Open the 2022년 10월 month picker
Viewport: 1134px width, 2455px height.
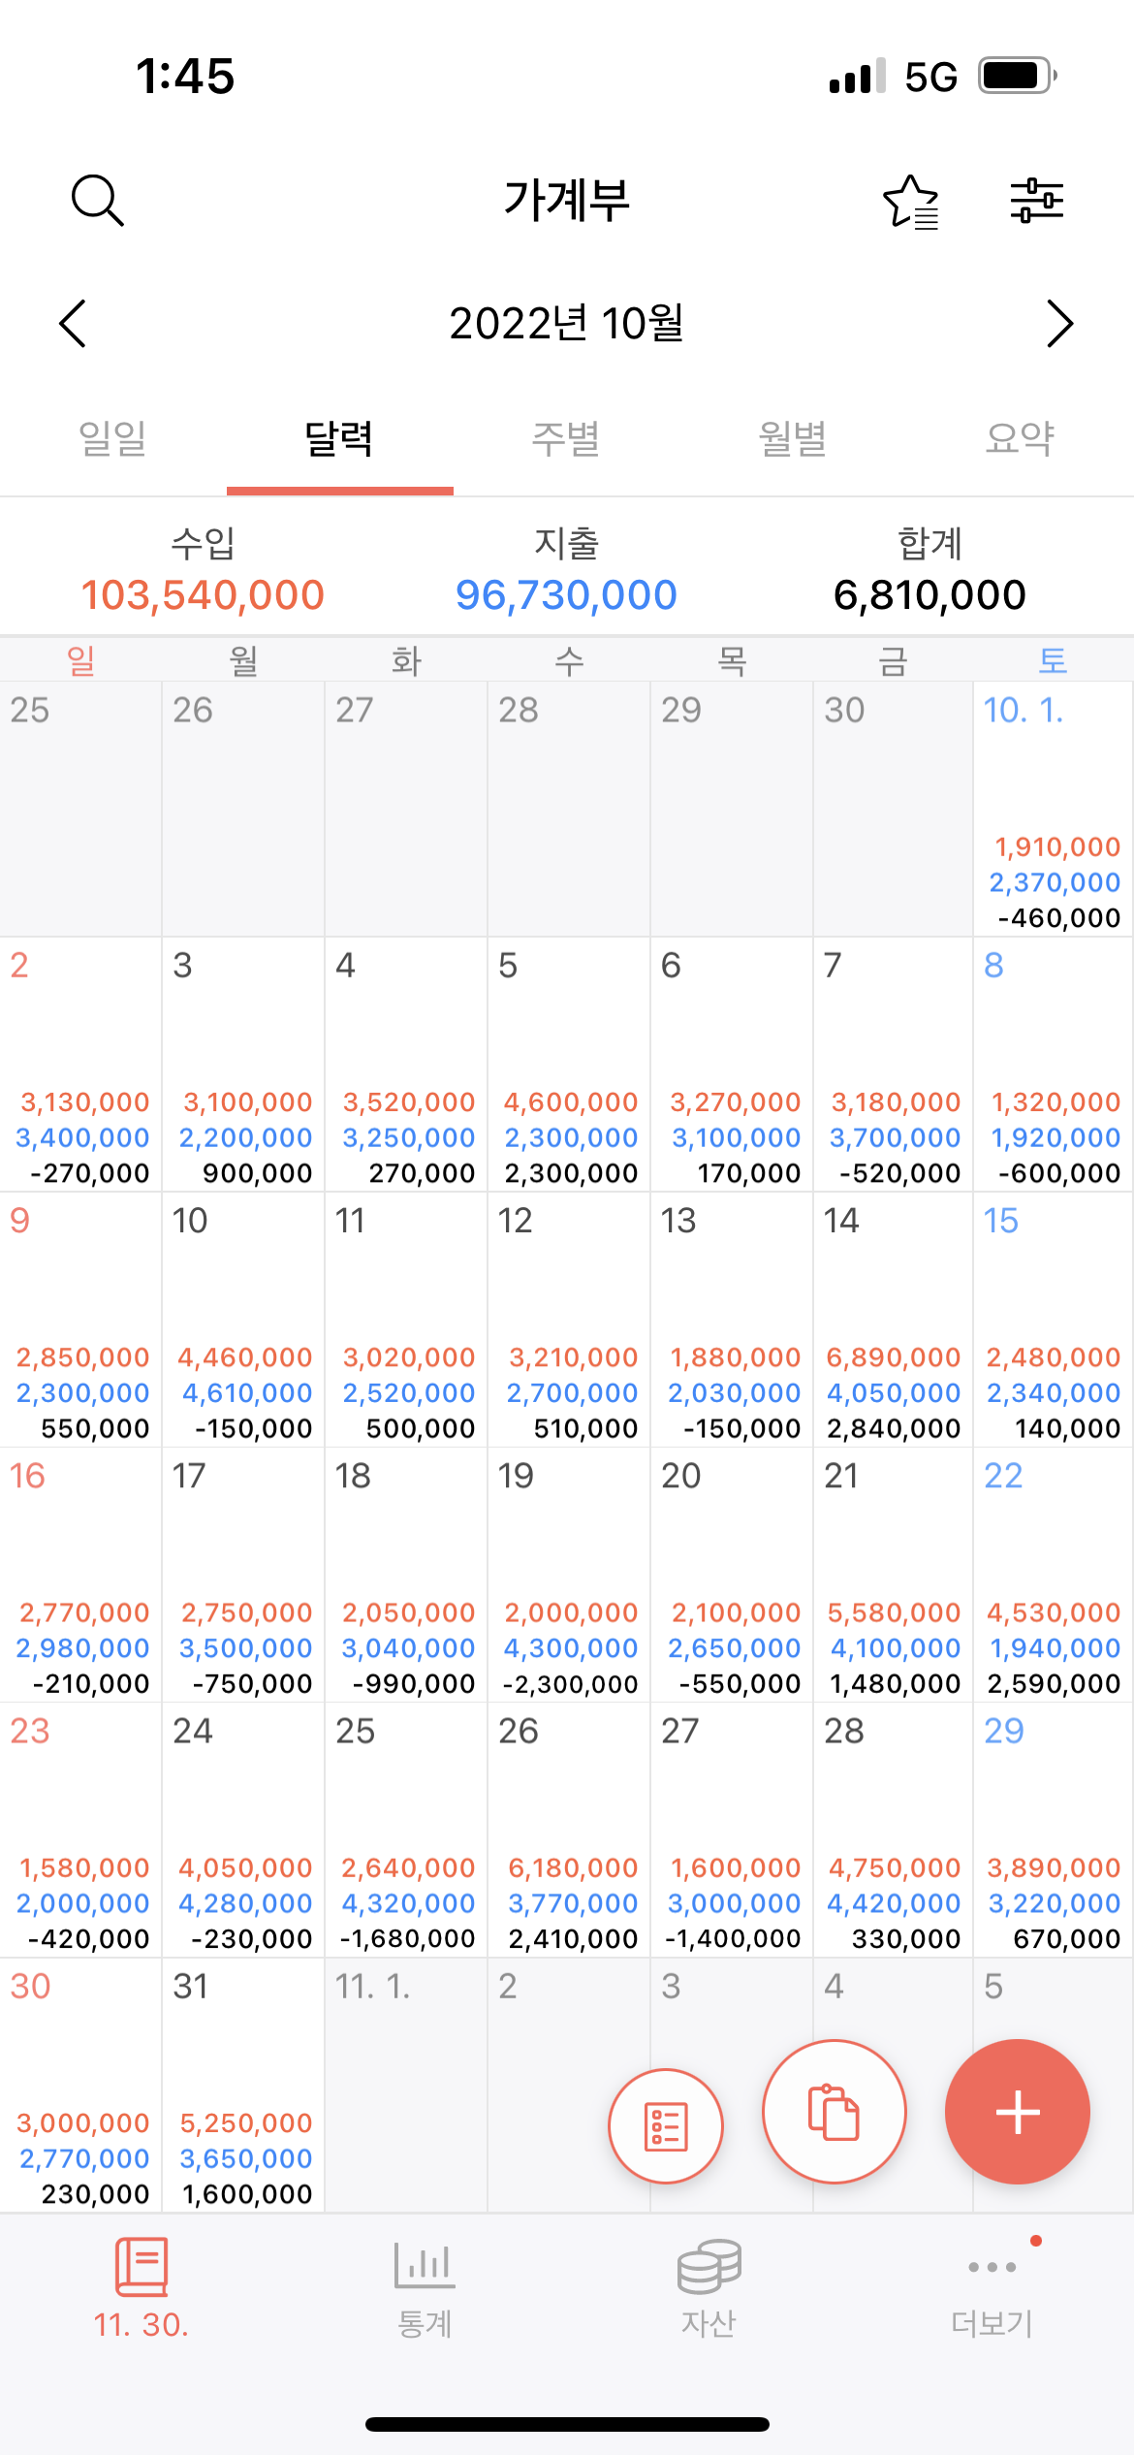[x=567, y=323]
